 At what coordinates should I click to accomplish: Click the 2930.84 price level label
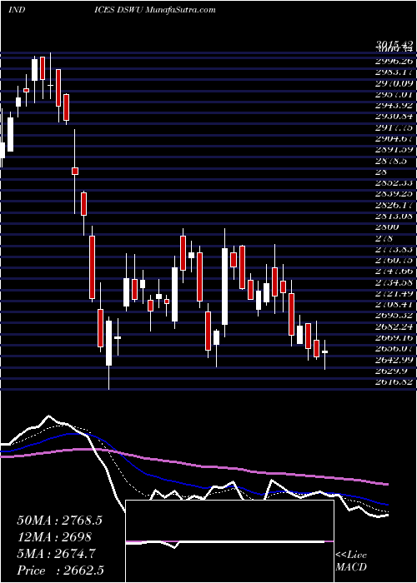394,117
